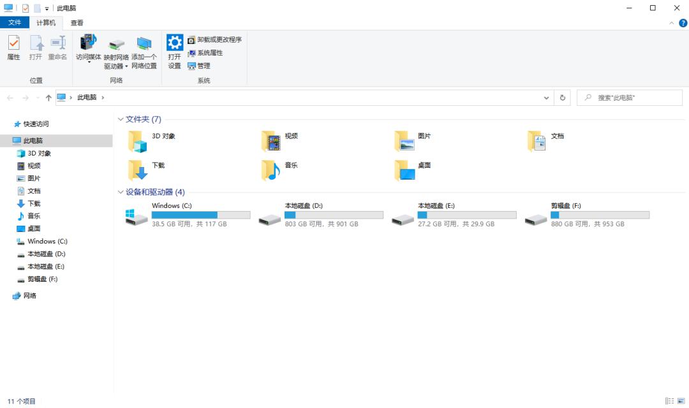Click 音乐 in the navigation pane
689x408 pixels.
coord(34,216)
